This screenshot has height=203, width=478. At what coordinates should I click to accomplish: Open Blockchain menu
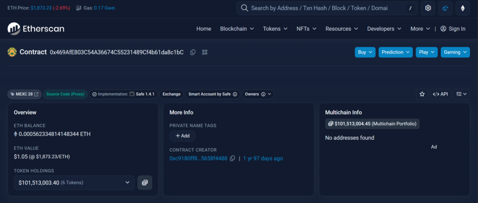pyautogui.click(x=237, y=28)
